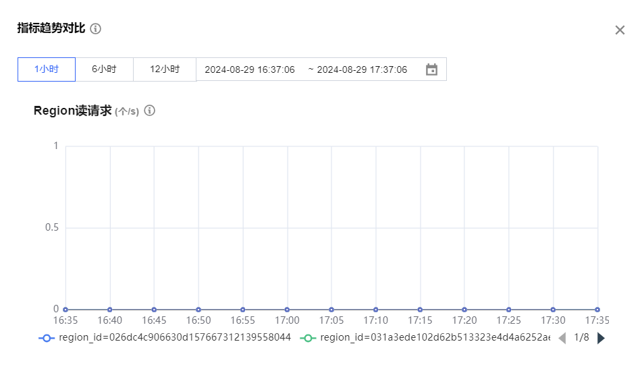Click the chart data point at 16:50
The width and height of the screenshot is (642, 375).
(198, 310)
